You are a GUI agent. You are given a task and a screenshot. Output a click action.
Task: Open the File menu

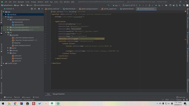(6, 2)
